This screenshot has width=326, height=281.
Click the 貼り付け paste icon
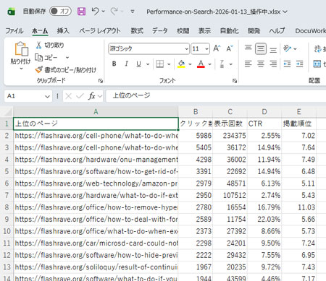(21, 49)
